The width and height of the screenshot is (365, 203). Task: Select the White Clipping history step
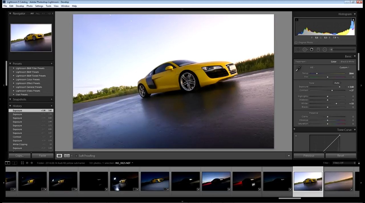[x=31, y=144]
